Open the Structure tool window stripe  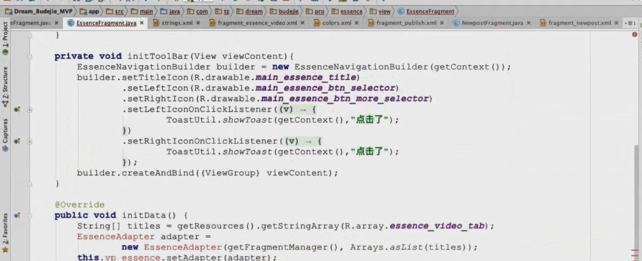6,86
